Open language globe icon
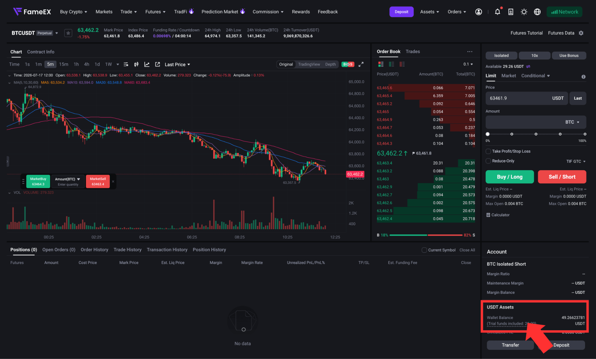596x359 pixels. (537, 12)
